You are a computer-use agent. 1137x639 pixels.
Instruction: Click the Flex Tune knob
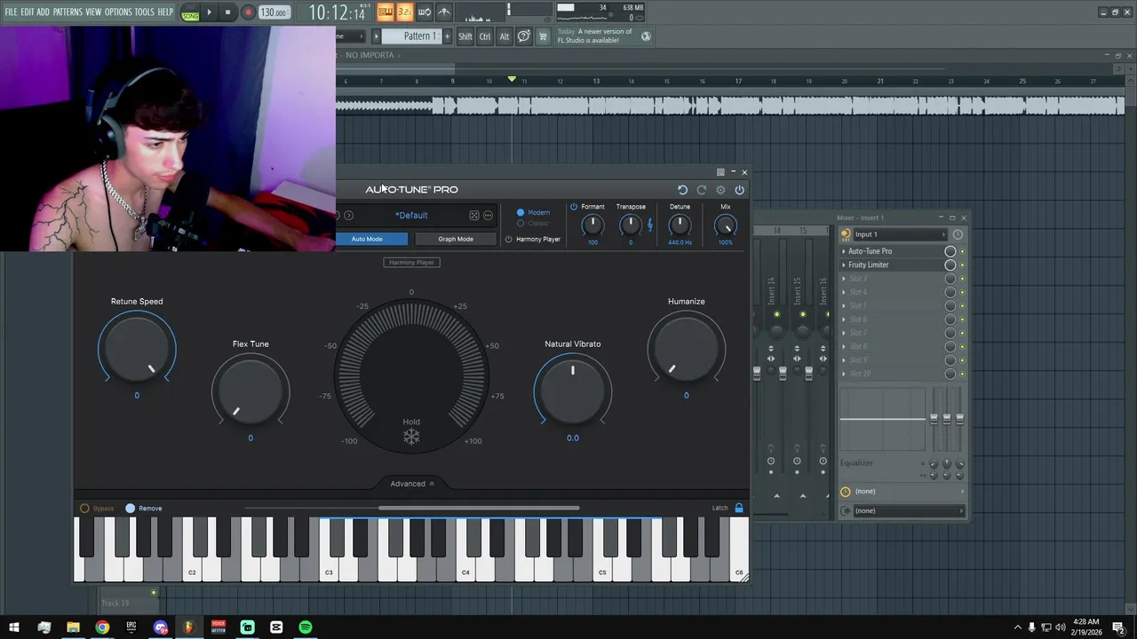(250, 390)
